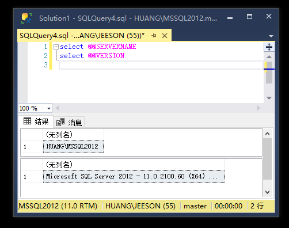The width and height of the screenshot is (289, 228).
Task: Click the SSMS application icon in title bar
Action: pos(26,18)
